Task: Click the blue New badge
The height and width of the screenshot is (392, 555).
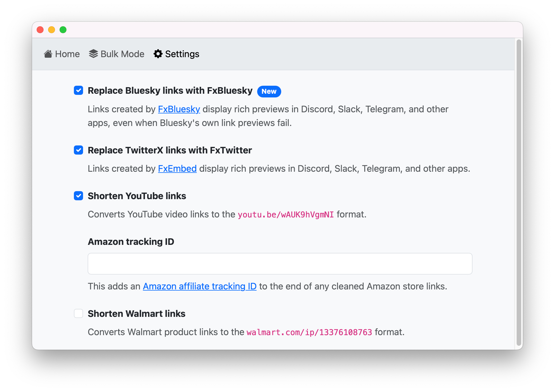Action: [269, 91]
